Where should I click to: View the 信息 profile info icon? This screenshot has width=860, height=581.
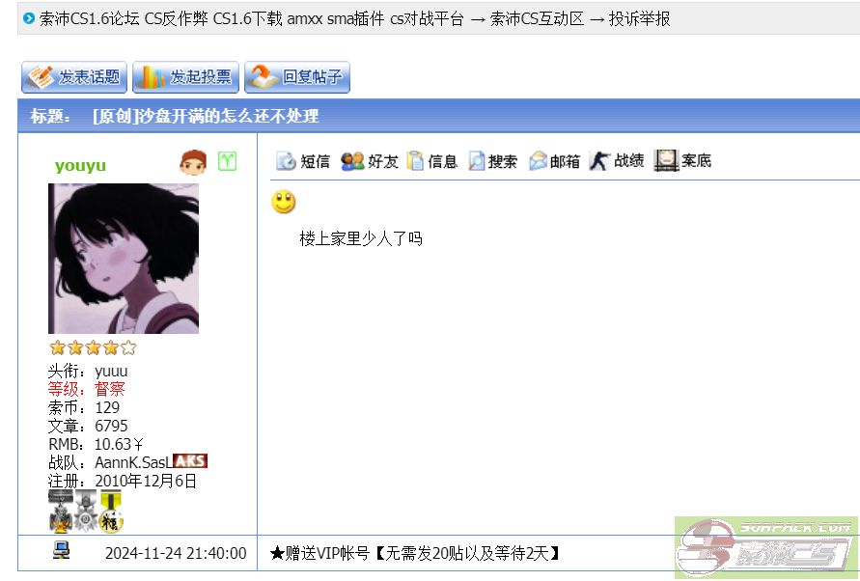pyautogui.click(x=432, y=161)
